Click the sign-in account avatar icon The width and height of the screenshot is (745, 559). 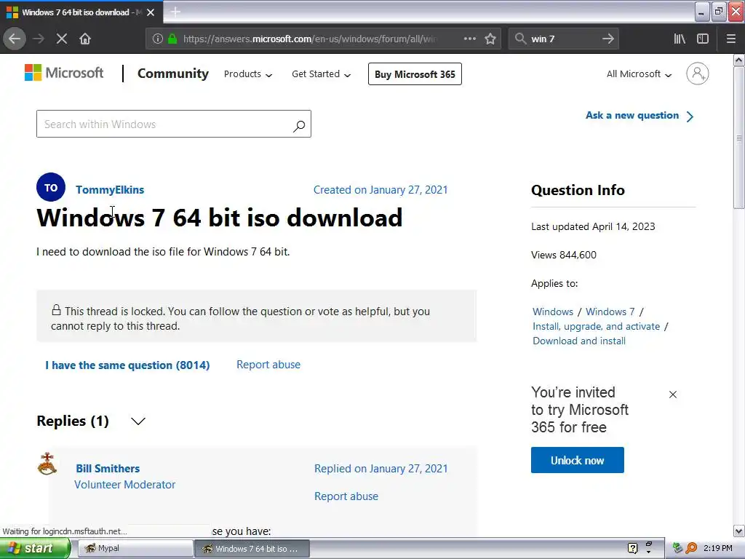point(697,74)
